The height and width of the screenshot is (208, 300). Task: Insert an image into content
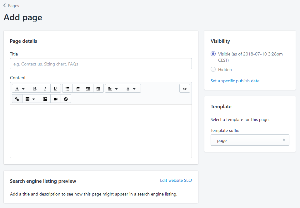[45, 99]
